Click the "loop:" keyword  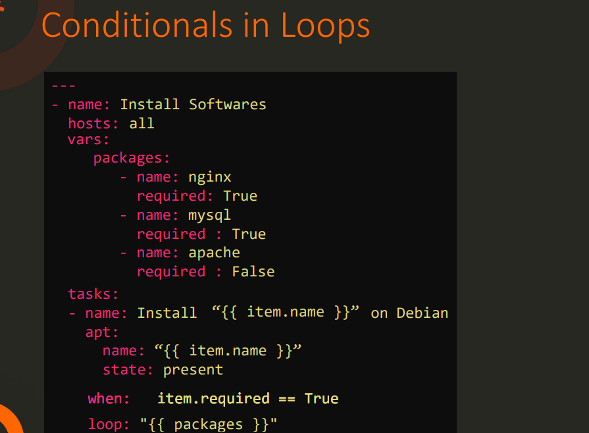tap(109, 424)
